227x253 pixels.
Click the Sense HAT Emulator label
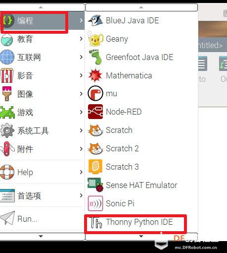[141, 185]
